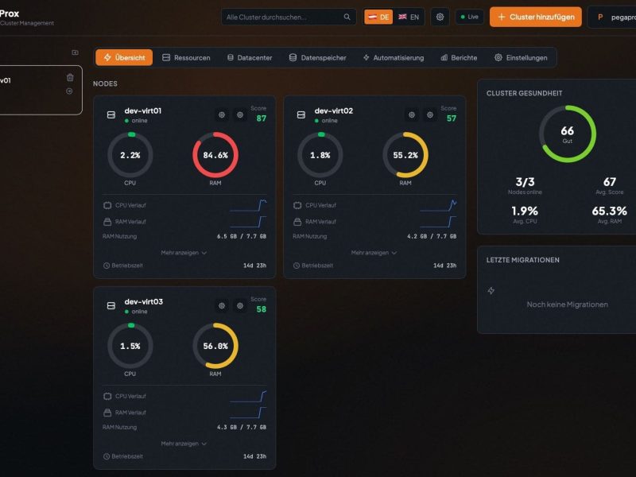Collapse the sidebar using the panel arrow icon
The width and height of the screenshot is (636, 477).
pyautogui.click(x=75, y=52)
